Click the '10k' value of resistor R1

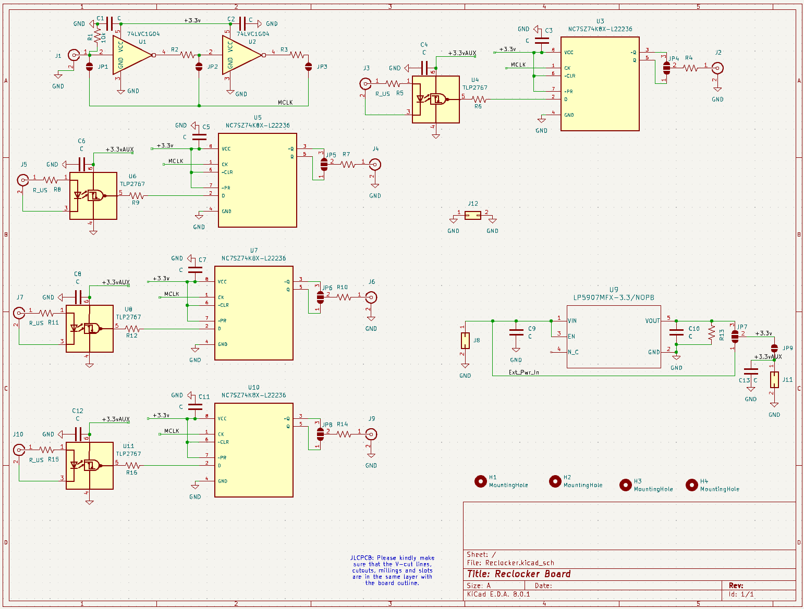click(x=104, y=37)
